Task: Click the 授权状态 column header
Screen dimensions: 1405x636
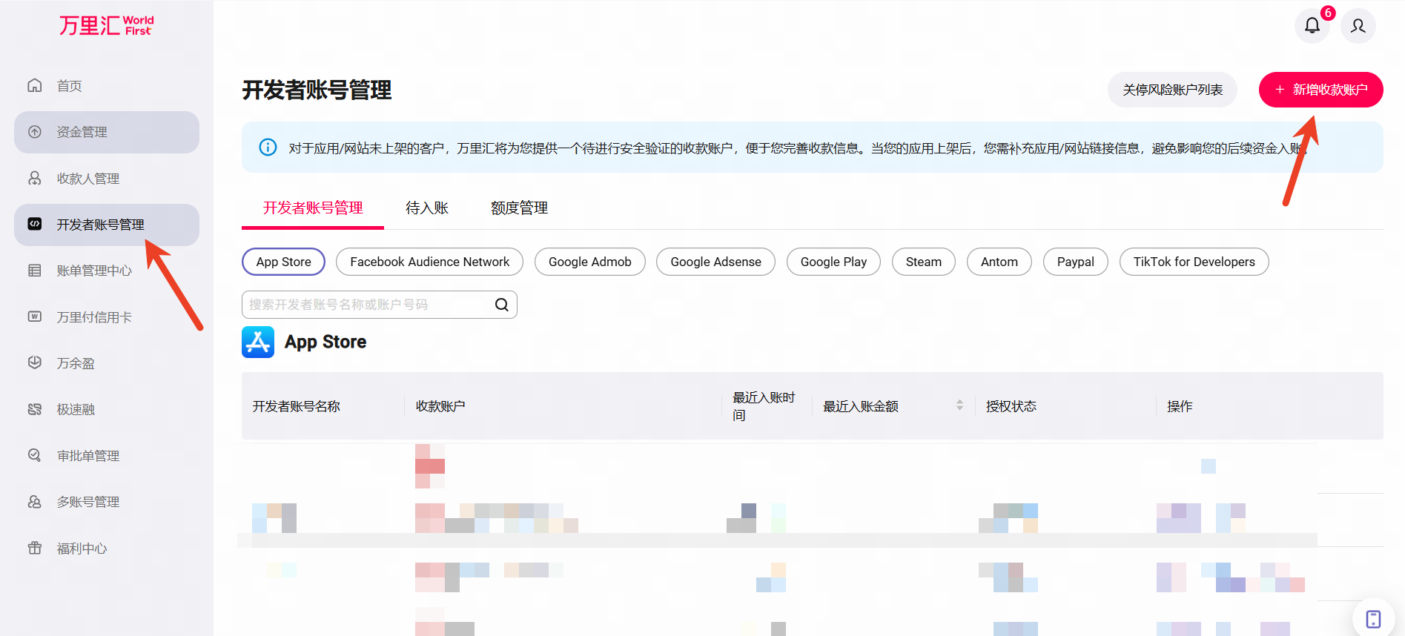Action: tap(1011, 406)
